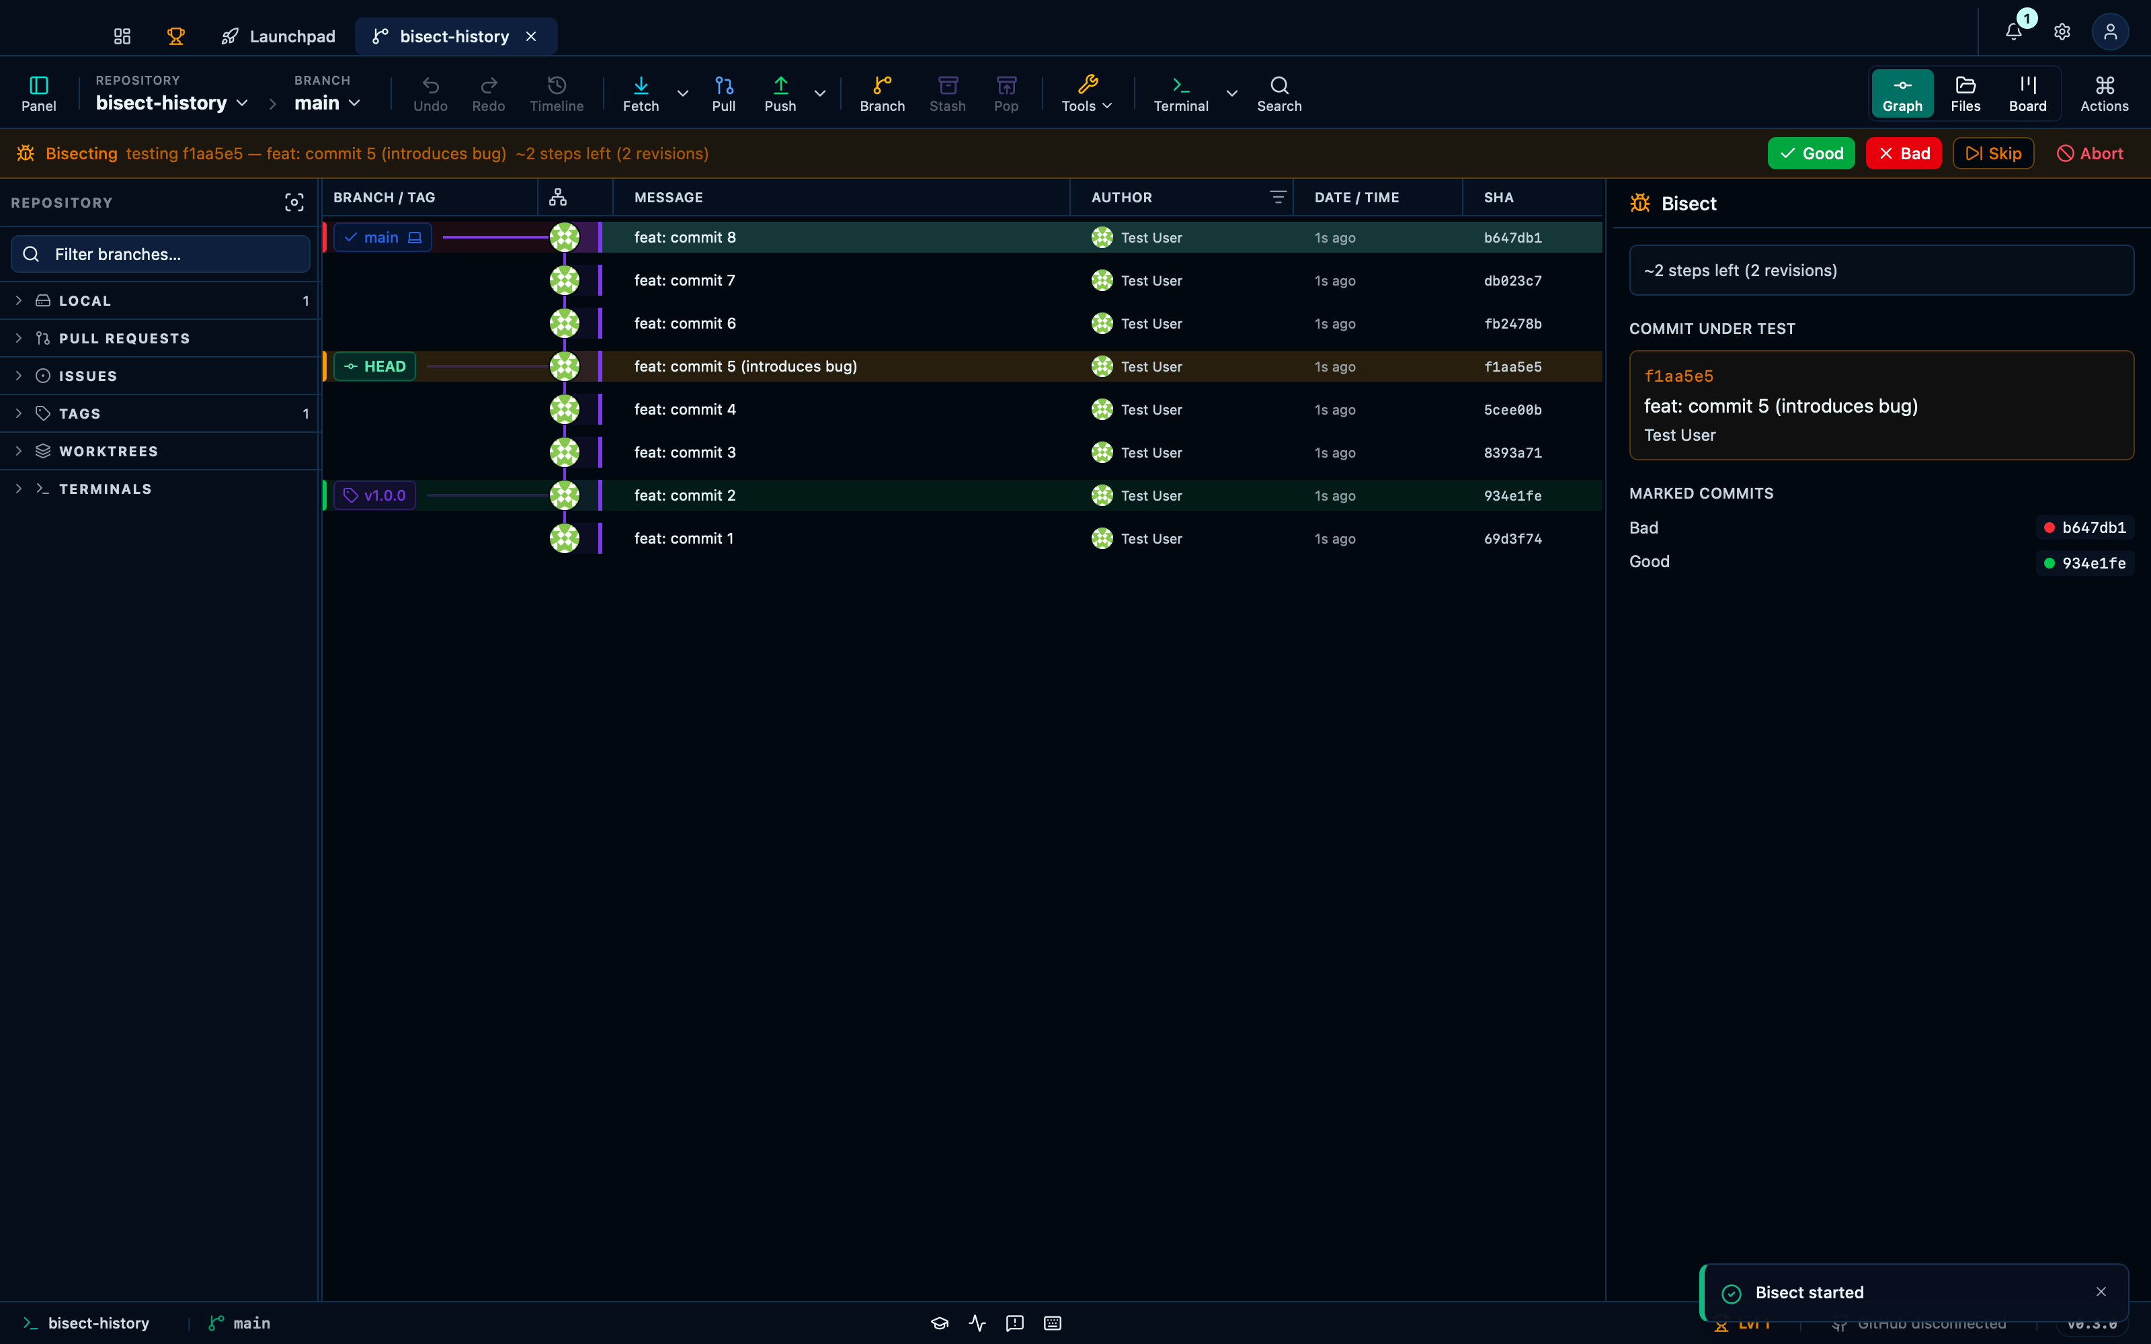Open the achievements trophy icon

point(176,36)
